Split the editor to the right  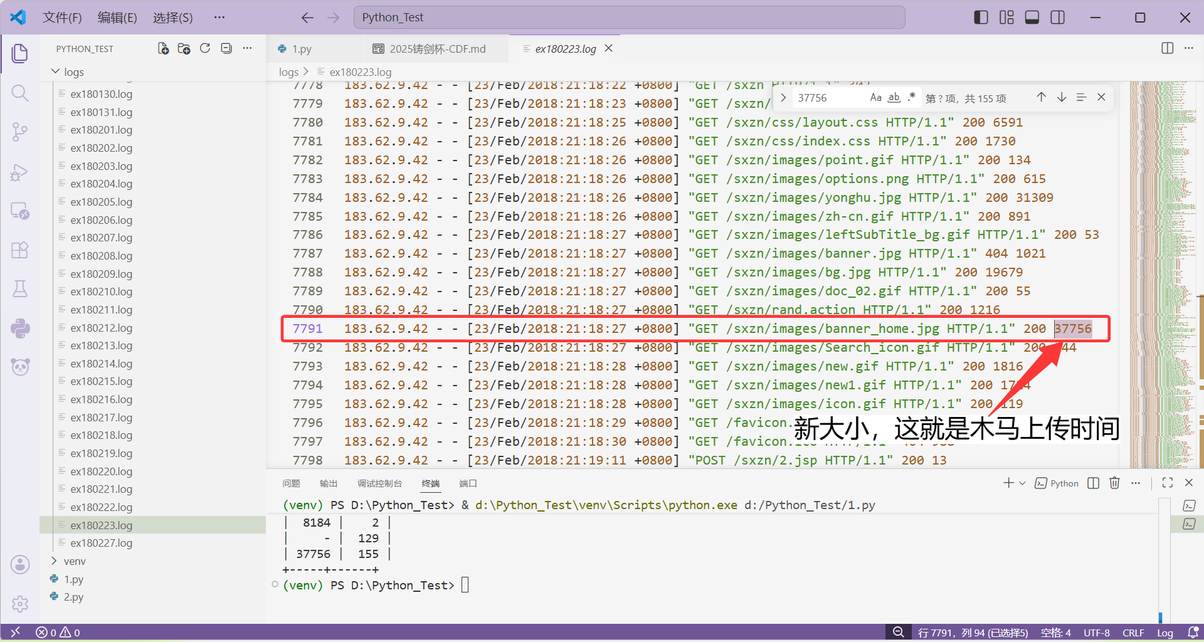(1168, 48)
